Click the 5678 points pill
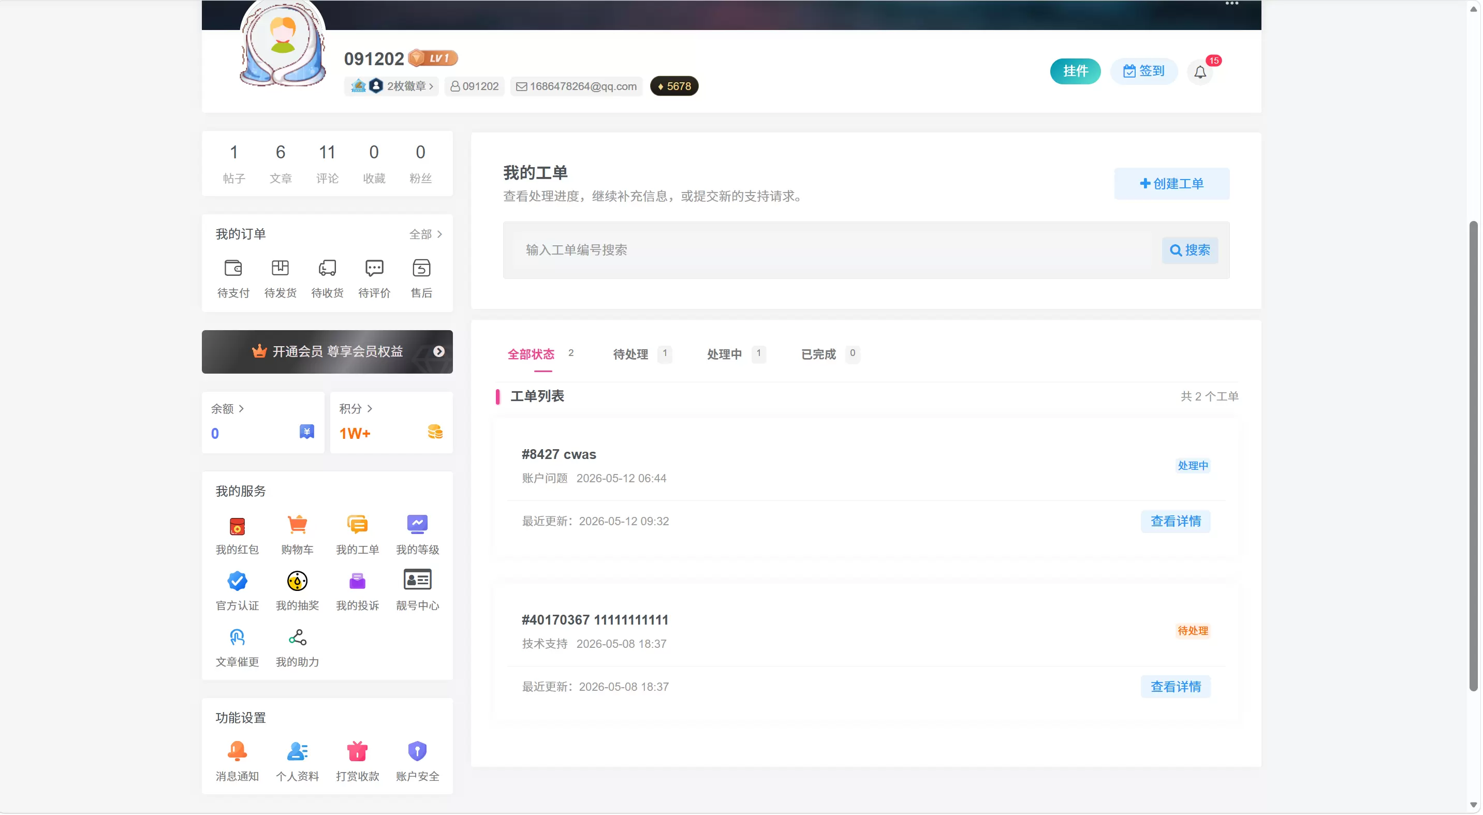1483x815 pixels. pyautogui.click(x=674, y=86)
